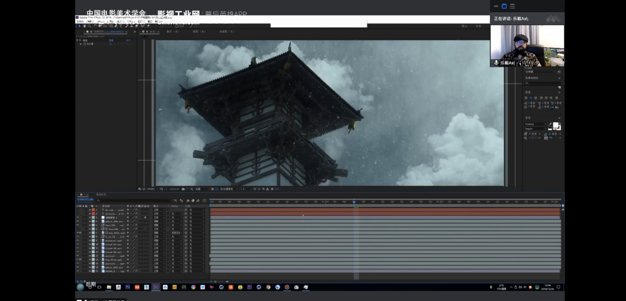Click the current timecode 0:00:01:06
Viewport: 626px width, 301px height.
85,200
